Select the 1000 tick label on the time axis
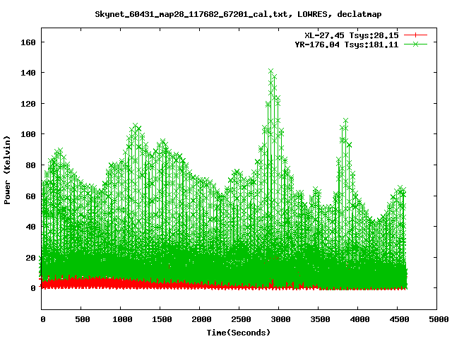The image size is (452, 339). click(121, 319)
